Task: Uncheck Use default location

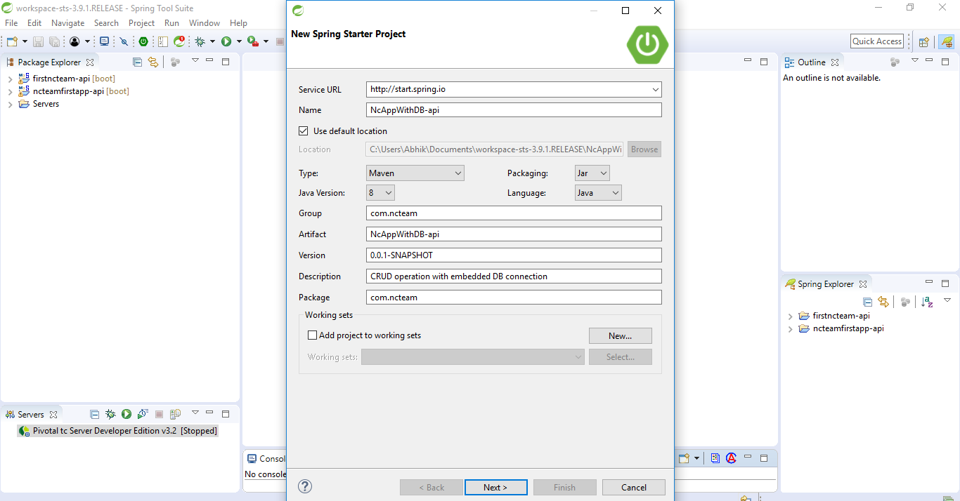Action: point(303,131)
